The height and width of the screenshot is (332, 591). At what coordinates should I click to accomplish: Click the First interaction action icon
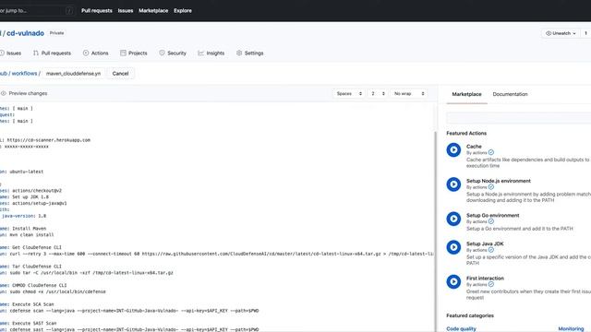pyautogui.click(x=453, y=281)
